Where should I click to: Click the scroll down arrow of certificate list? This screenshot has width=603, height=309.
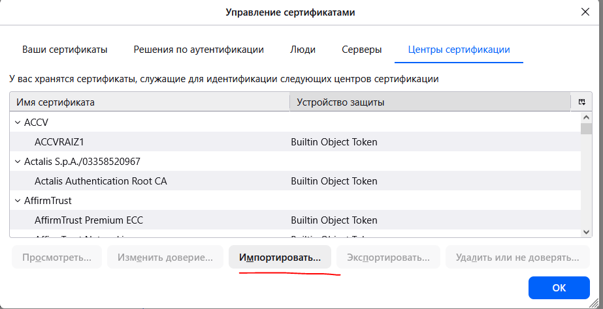click(x=586, y=231)
